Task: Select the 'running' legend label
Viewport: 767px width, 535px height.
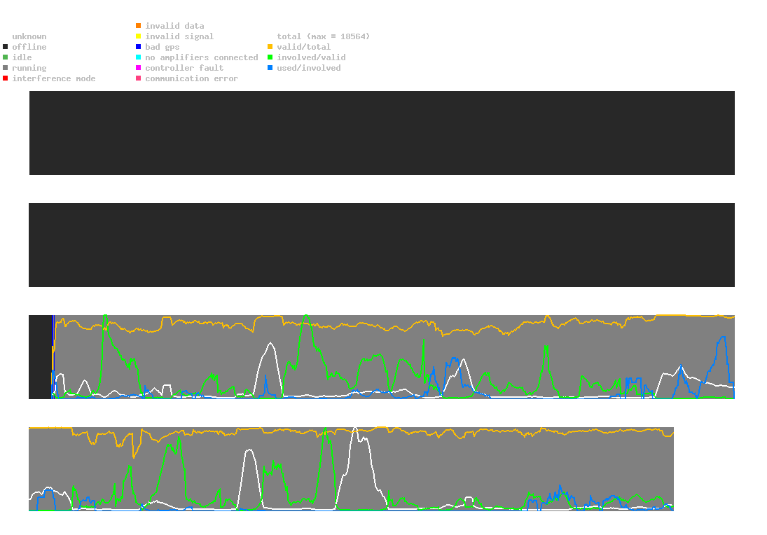Action: 29,68
